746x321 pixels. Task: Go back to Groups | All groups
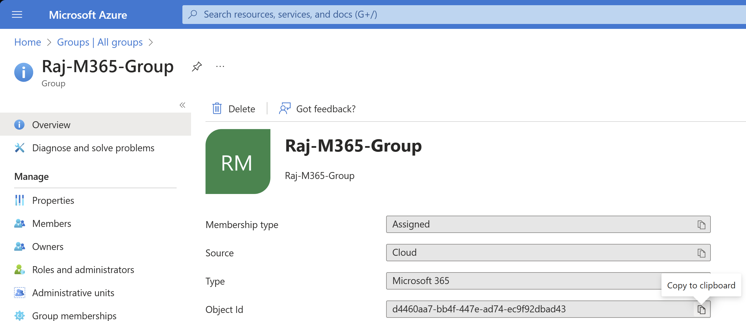pyautogui.click(x=100, y=42)
